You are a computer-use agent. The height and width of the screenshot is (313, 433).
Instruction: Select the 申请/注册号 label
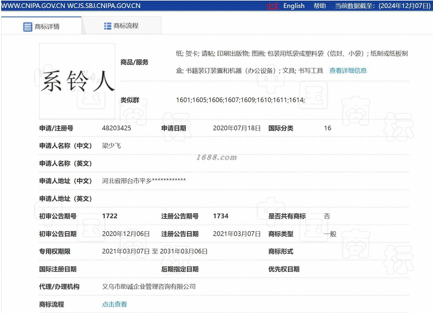point(56,128)
